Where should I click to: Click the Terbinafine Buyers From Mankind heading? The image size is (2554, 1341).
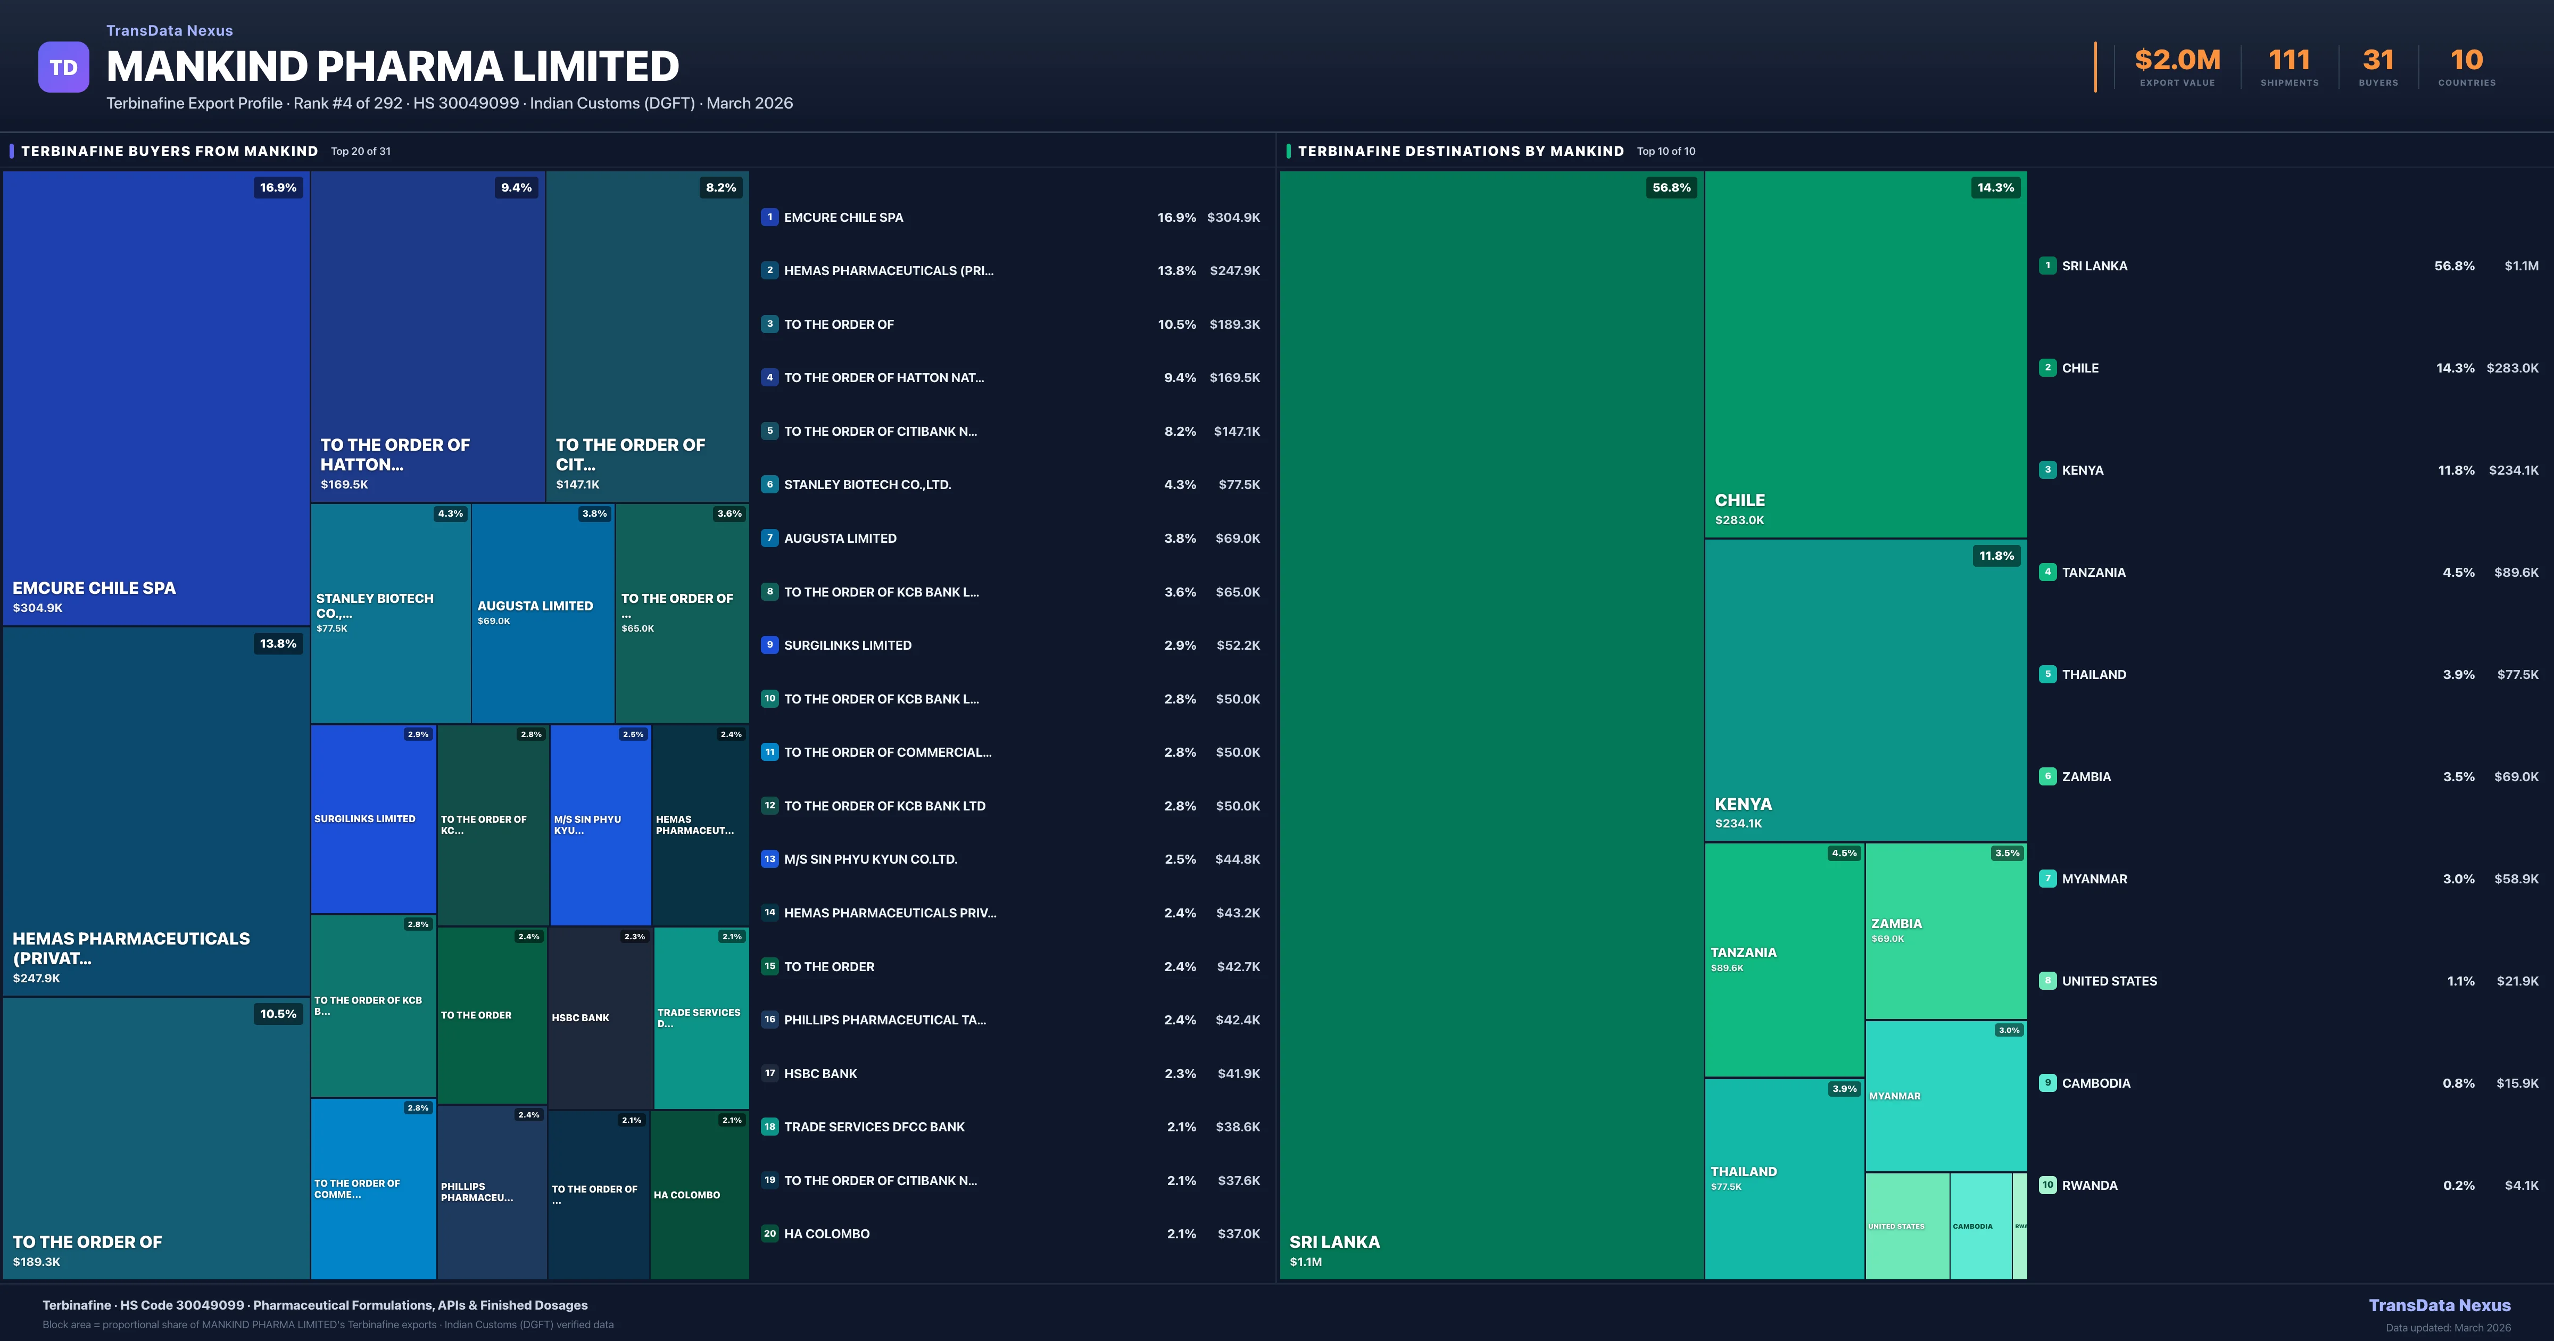(x=170, y=151)
